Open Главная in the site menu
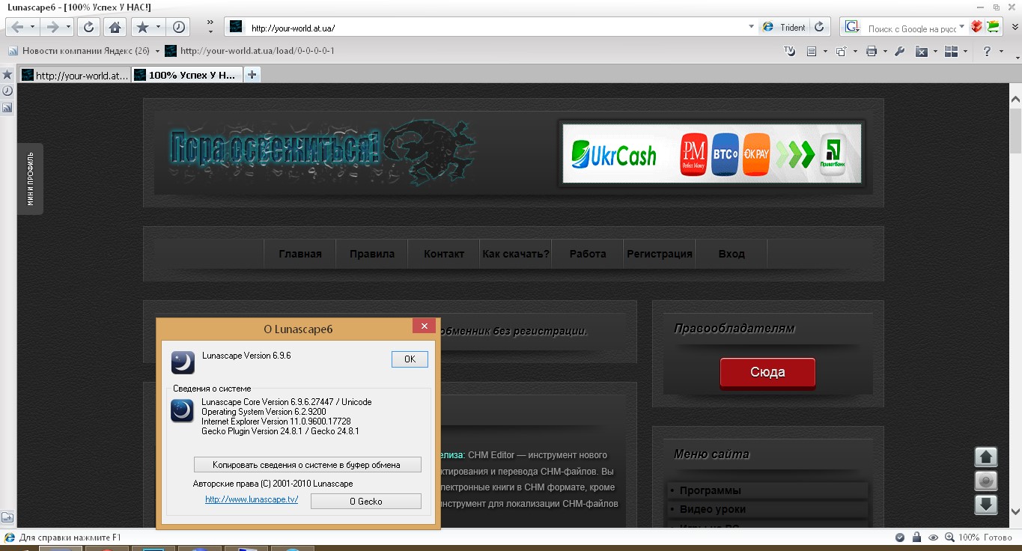Image resolution: width=1022 pixels, height=551 pixels. (300, 254)
